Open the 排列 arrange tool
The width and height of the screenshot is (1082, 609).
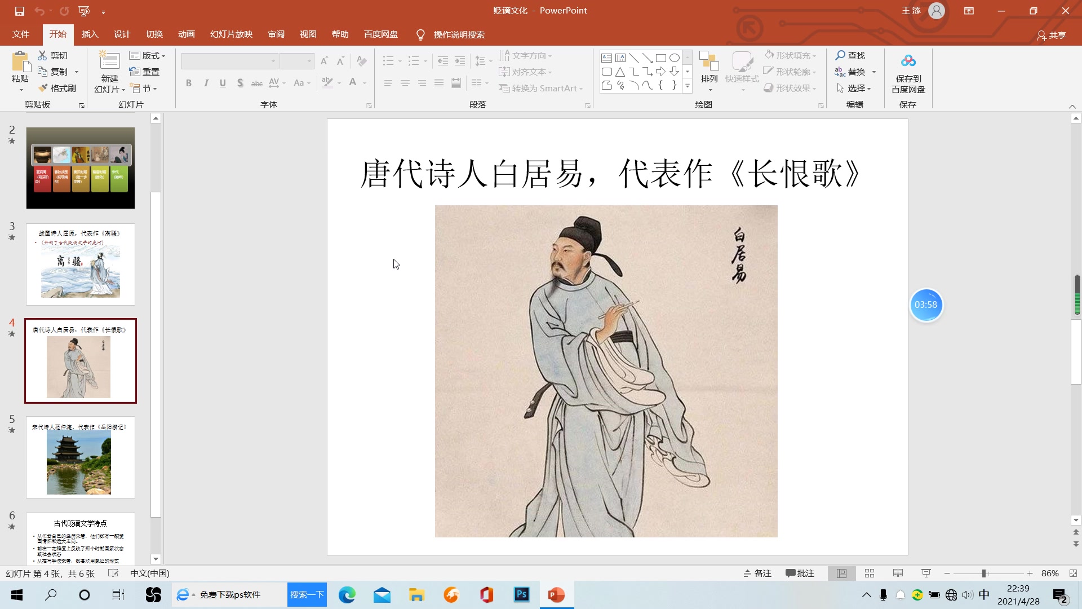[709, 72]
